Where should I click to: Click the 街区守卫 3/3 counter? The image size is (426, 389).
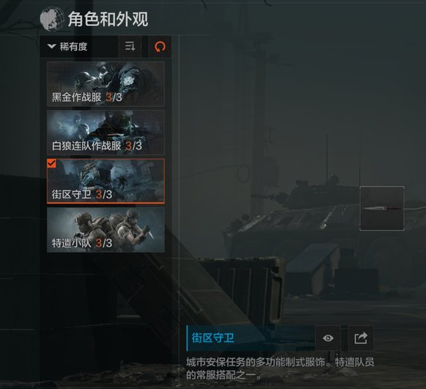[104, 194]
